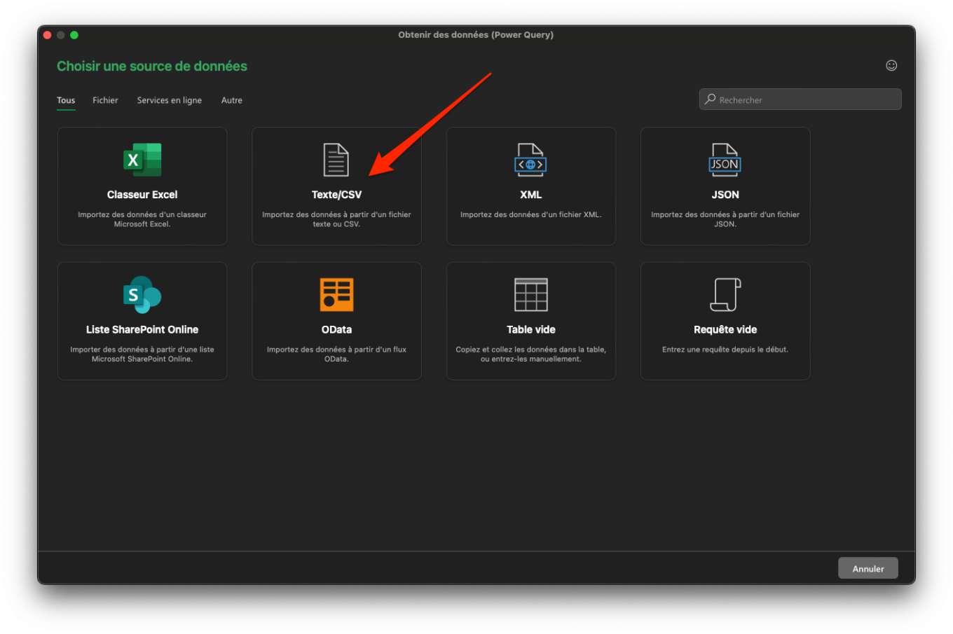Select the Classeur Excel icon
This screenshot has height=634, width=953.
pyautogui.click(x=142, y=160)
